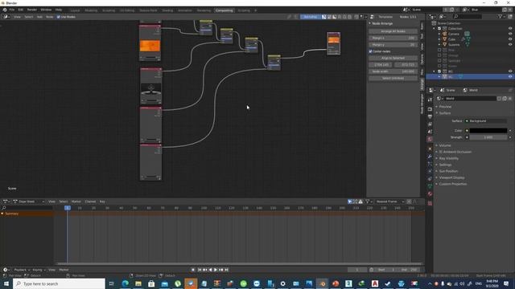Toggle only show selected in Dope Sheet
Screen dimensions: 515x289
(x=350, y=201)
